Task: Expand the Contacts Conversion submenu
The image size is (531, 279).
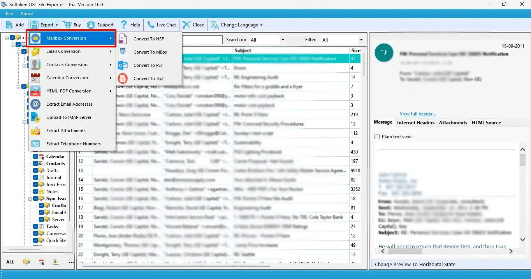Action: pyautogui.click(x=72, y=65)
